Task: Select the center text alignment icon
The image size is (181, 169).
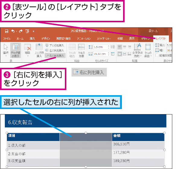Action: point(125,47)
